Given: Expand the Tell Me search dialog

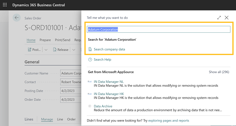Looking at the screenshot, I should [x=219, y=18].
